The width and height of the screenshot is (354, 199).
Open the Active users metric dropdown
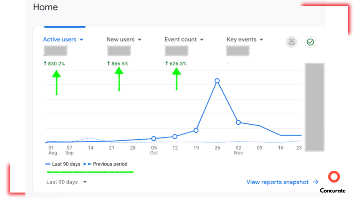[x=82, y=39]
